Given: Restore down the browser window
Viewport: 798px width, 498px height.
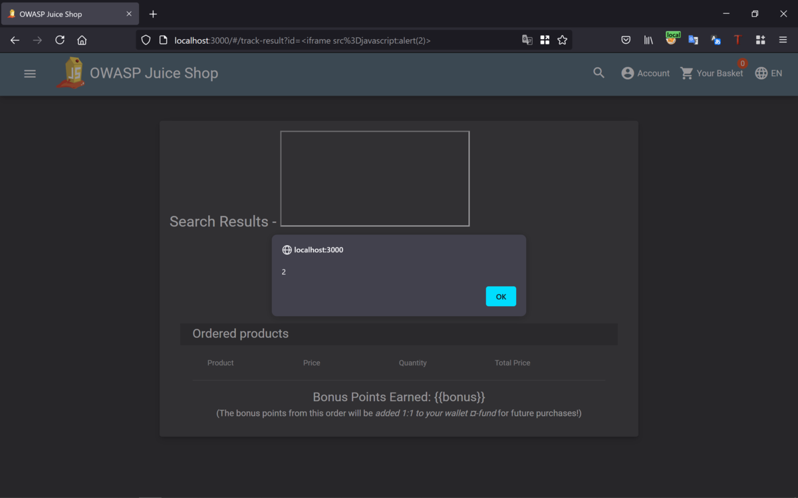Looking at the screenshot, I should 755,14.
